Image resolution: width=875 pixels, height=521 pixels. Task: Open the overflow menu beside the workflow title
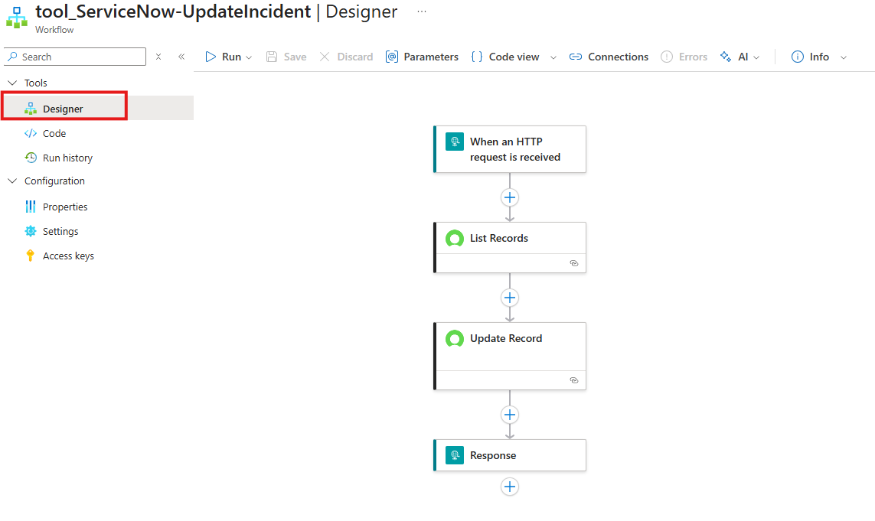[423, 10]
